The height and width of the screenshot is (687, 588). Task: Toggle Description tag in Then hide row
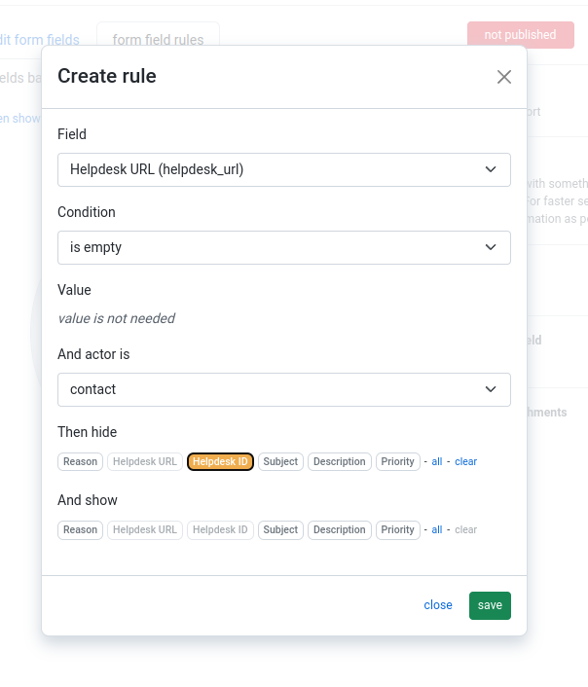340,462
